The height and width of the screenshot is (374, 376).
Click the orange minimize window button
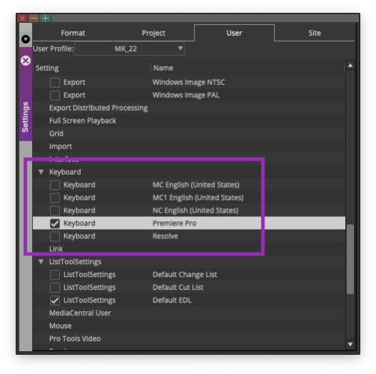[34, 18]
